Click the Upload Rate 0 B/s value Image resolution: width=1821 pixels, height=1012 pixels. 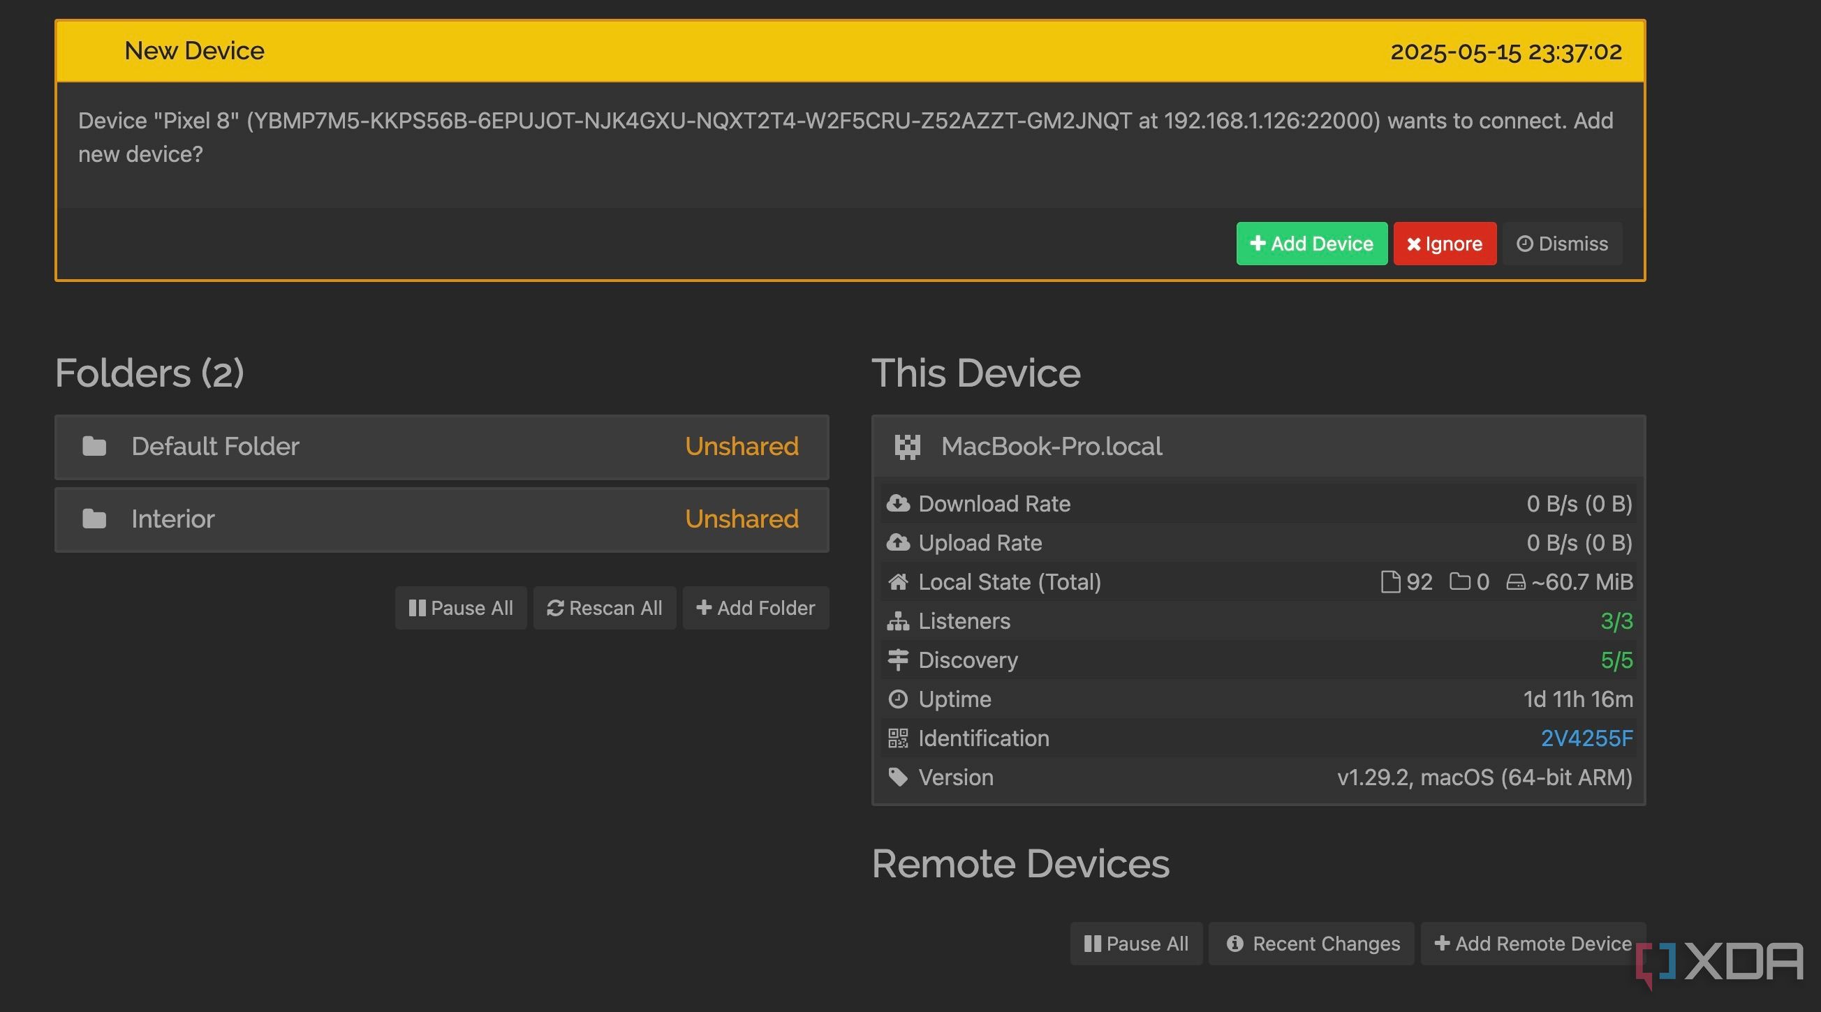pyautogui.click(x=1579, y=543)
